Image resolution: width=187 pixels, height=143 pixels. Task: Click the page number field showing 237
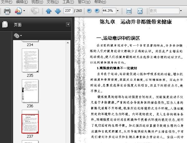[68, 11]
